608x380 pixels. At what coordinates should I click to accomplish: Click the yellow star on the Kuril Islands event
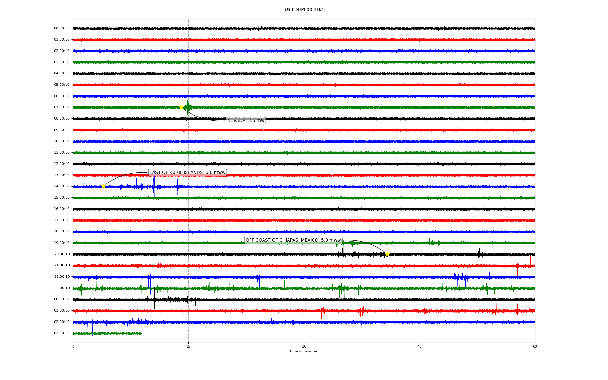(x=103, y=186)
